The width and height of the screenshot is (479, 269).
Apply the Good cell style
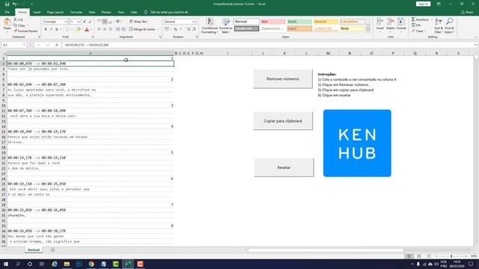pyautogui.click(x=299, y=22)
